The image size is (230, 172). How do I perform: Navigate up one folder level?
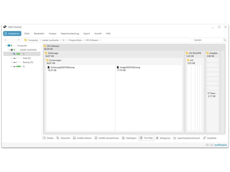[x=18, y=40]
